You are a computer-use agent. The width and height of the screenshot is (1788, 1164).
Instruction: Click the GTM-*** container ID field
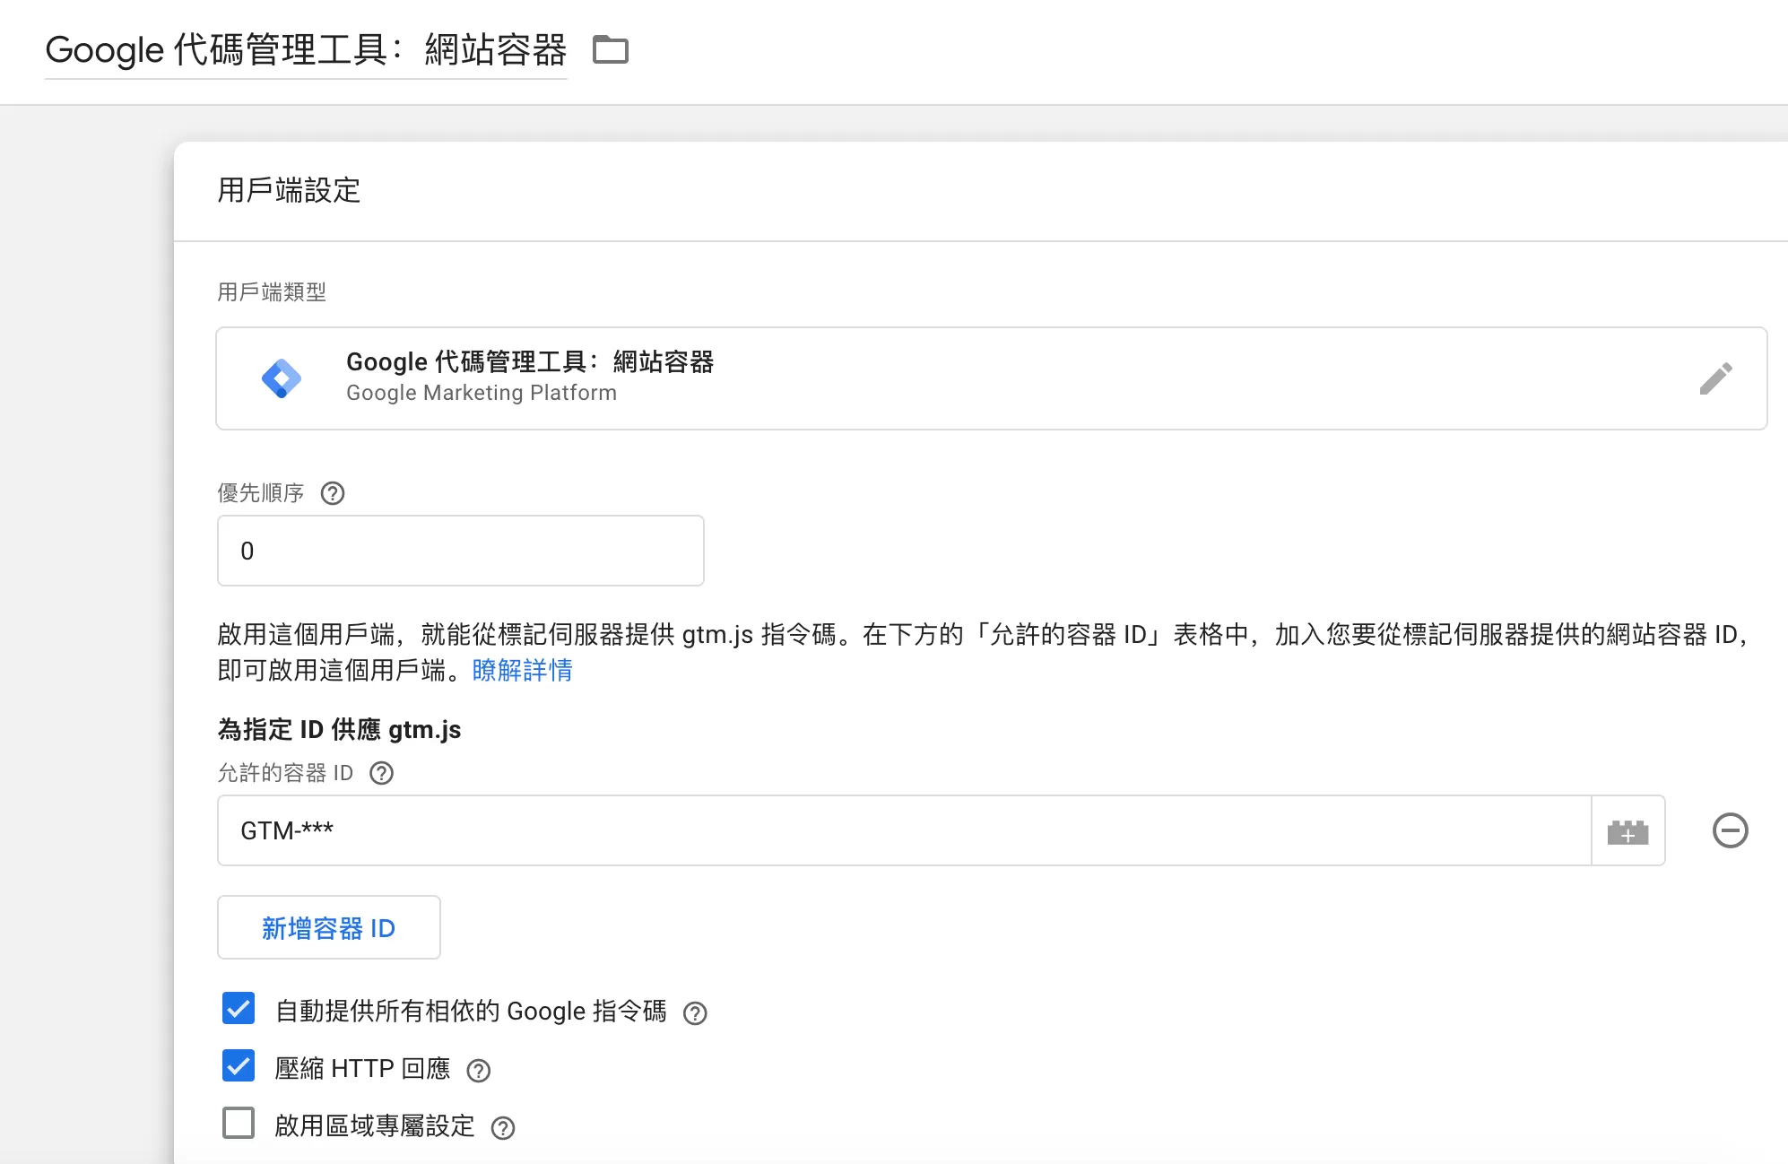coord(904,830)
